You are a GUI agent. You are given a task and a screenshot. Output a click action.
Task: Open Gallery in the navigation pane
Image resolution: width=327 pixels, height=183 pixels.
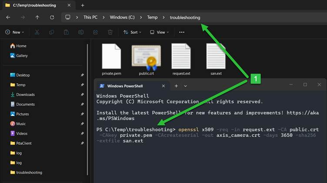[19, 56]
